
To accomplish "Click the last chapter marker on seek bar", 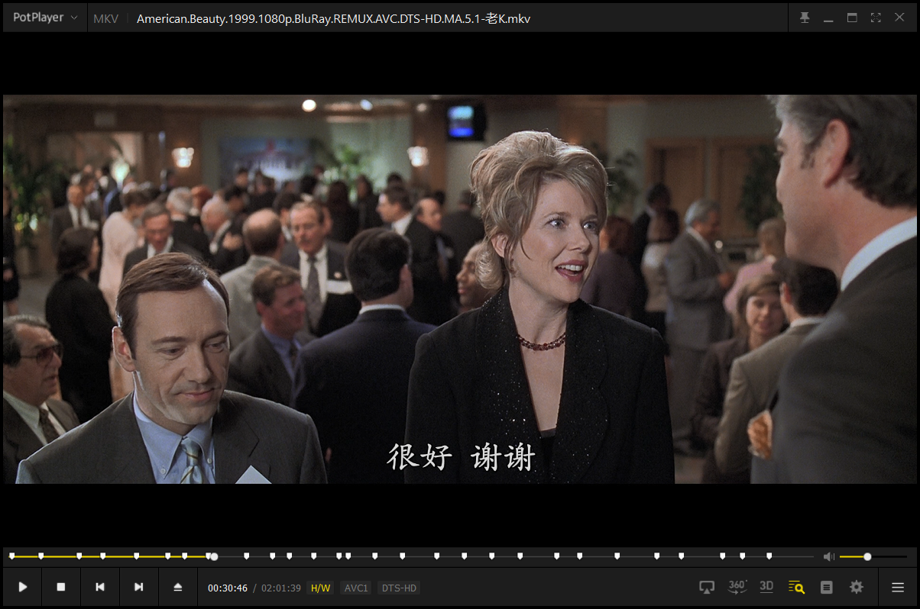I will 769,556.
